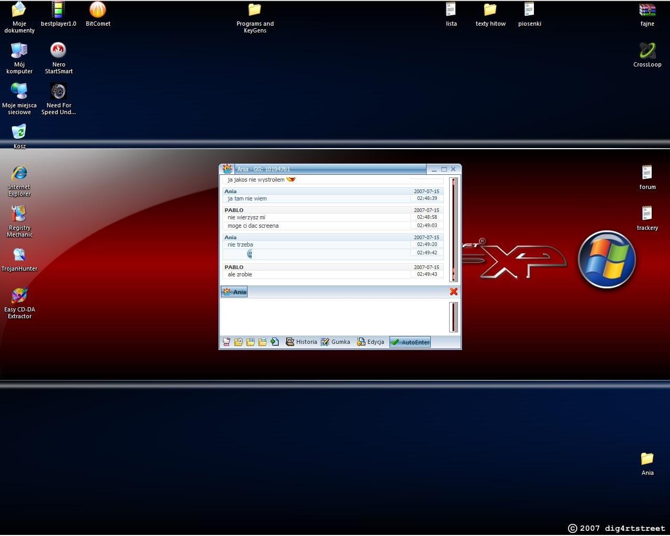Select Need For Speed Underground shortcut
The width and height of the screenshot is (670, 536).
59,99
